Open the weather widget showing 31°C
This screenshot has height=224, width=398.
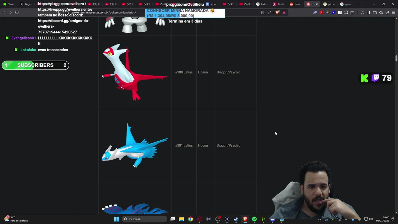[x=16, y=219]
